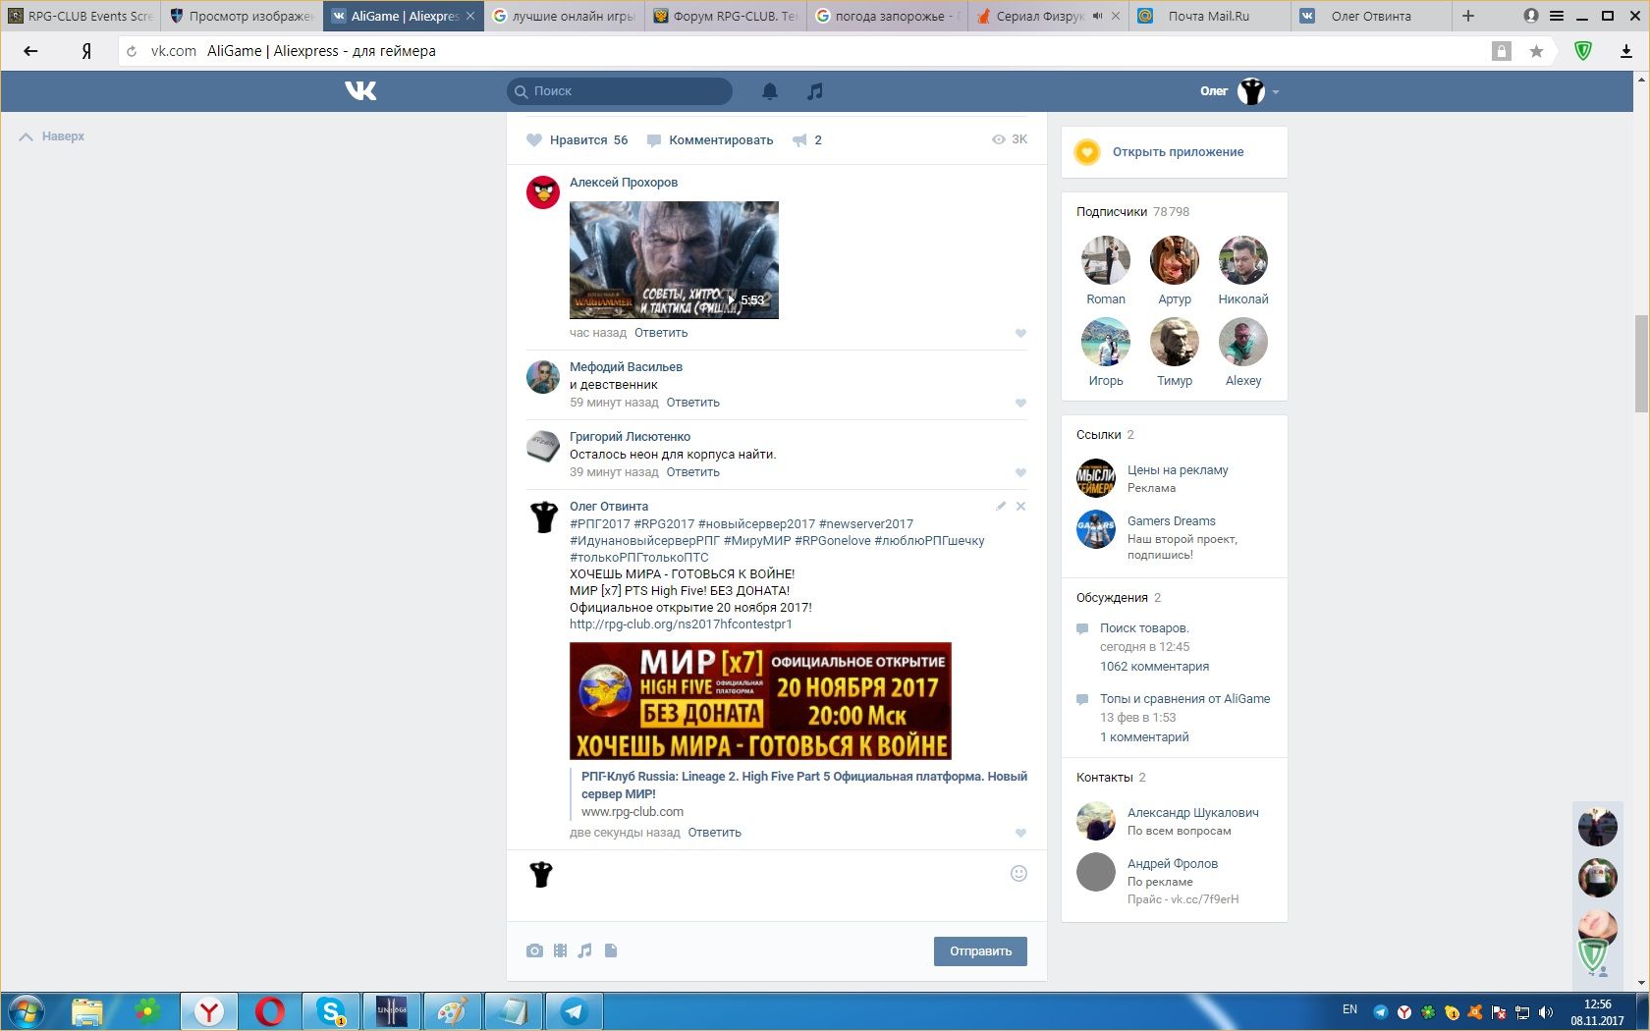
Task: Switch to лучшие онлайн игры tab
Action: click(x=564, y=16)
